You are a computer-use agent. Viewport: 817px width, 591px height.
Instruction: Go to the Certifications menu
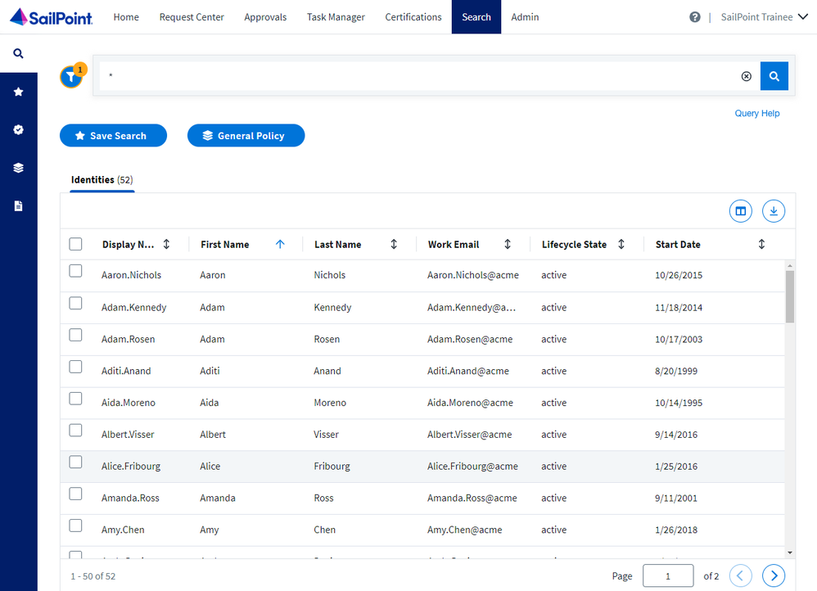pyautogui.click(x=413, y=17)
